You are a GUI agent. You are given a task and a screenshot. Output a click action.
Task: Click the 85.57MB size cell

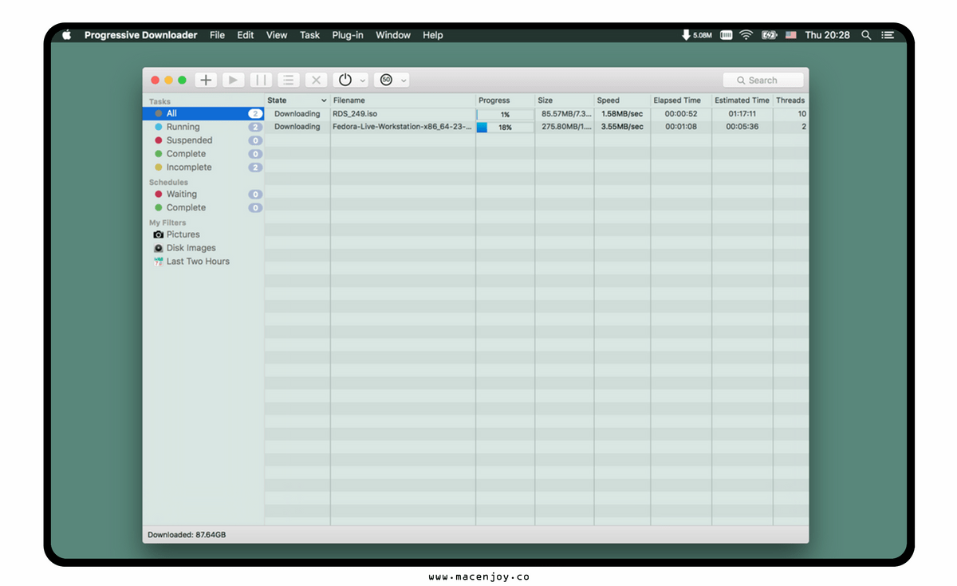(566, 114)
